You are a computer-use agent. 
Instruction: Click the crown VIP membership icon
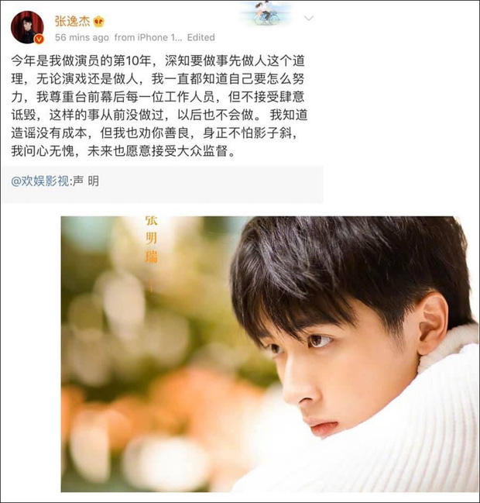coord(98,22)
